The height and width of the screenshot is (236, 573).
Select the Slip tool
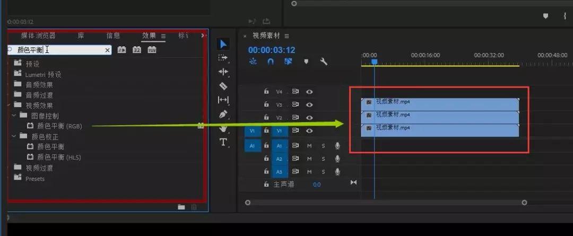223,100
